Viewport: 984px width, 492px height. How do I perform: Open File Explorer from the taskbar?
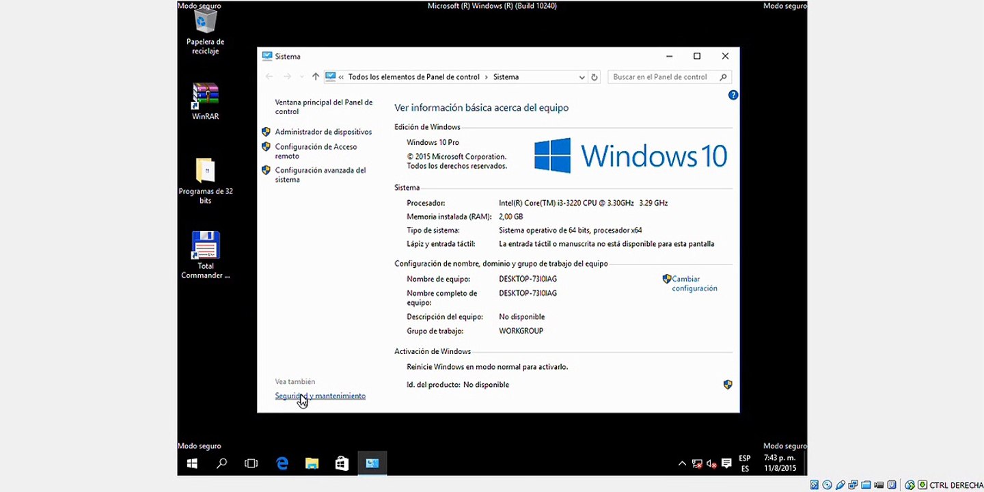click(x=312, y=463)
